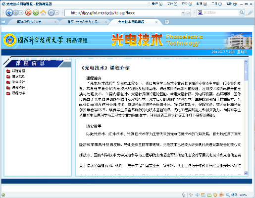Close the 国防科学技术大学 tab
This screenshot has width=255, height=198.
click(x=55, y=22)
